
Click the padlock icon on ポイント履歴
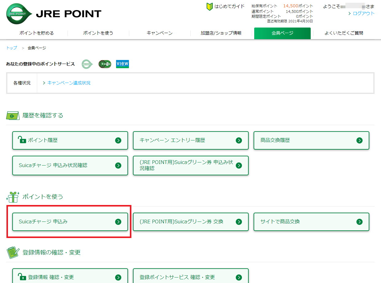coord(22,140)
